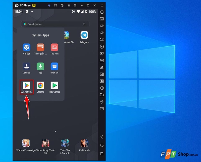Click the magnifier icon in search bar
The height and width of the screenshot is (162, 201).
(x=84, y=24)
